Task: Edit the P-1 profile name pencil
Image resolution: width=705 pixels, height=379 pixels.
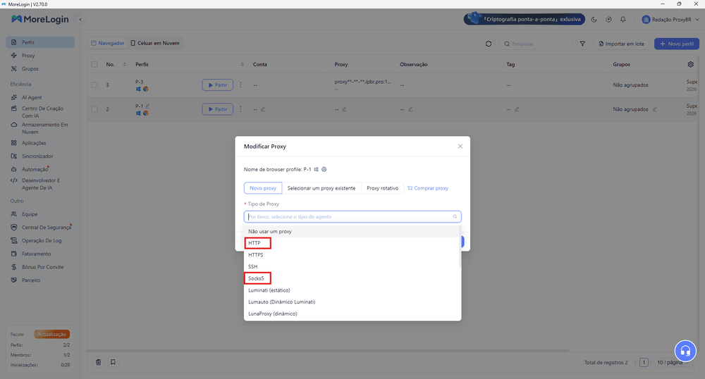Action: tap(147, 106)
